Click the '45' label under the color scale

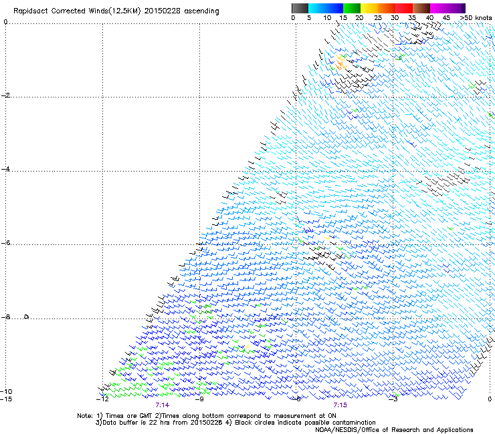point(446,18)
